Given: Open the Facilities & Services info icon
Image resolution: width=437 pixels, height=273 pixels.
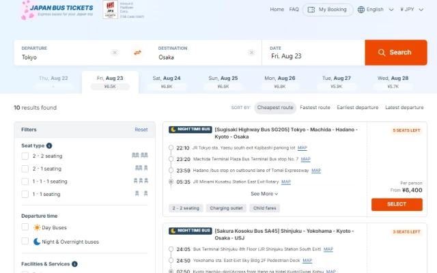Looking at the screenshot, I should click(x=74, y=264).
